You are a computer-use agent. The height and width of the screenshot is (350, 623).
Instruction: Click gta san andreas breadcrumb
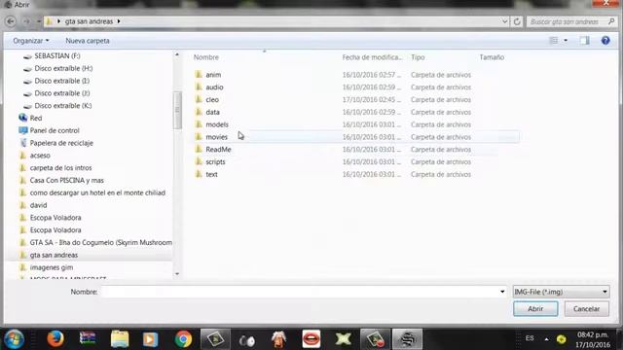pos(89,21)
